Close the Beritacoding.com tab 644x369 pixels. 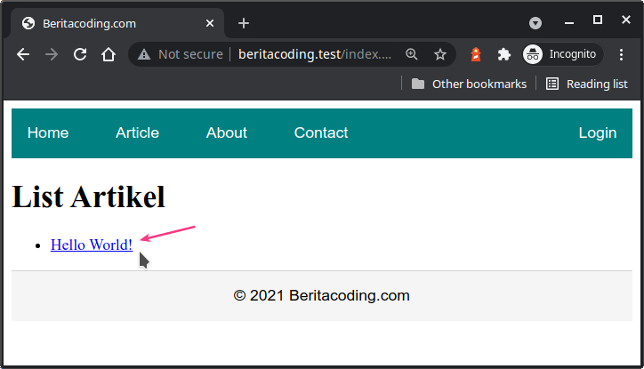(210, 23)
